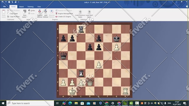Image resolution: width=189 pixels, height=106 pixels.
Task: Open File Explorer from the taskbar
Action: [76, 103]
